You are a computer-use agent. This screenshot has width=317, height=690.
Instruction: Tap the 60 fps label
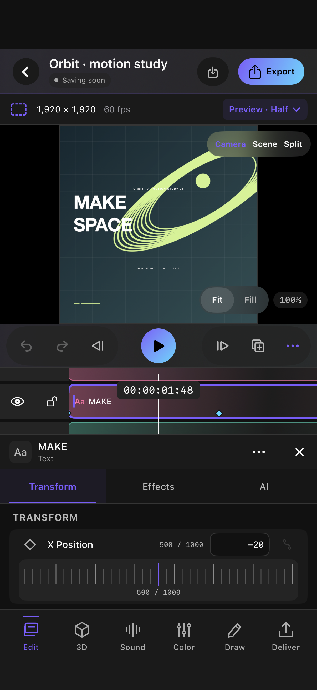[x=117, y=109]
